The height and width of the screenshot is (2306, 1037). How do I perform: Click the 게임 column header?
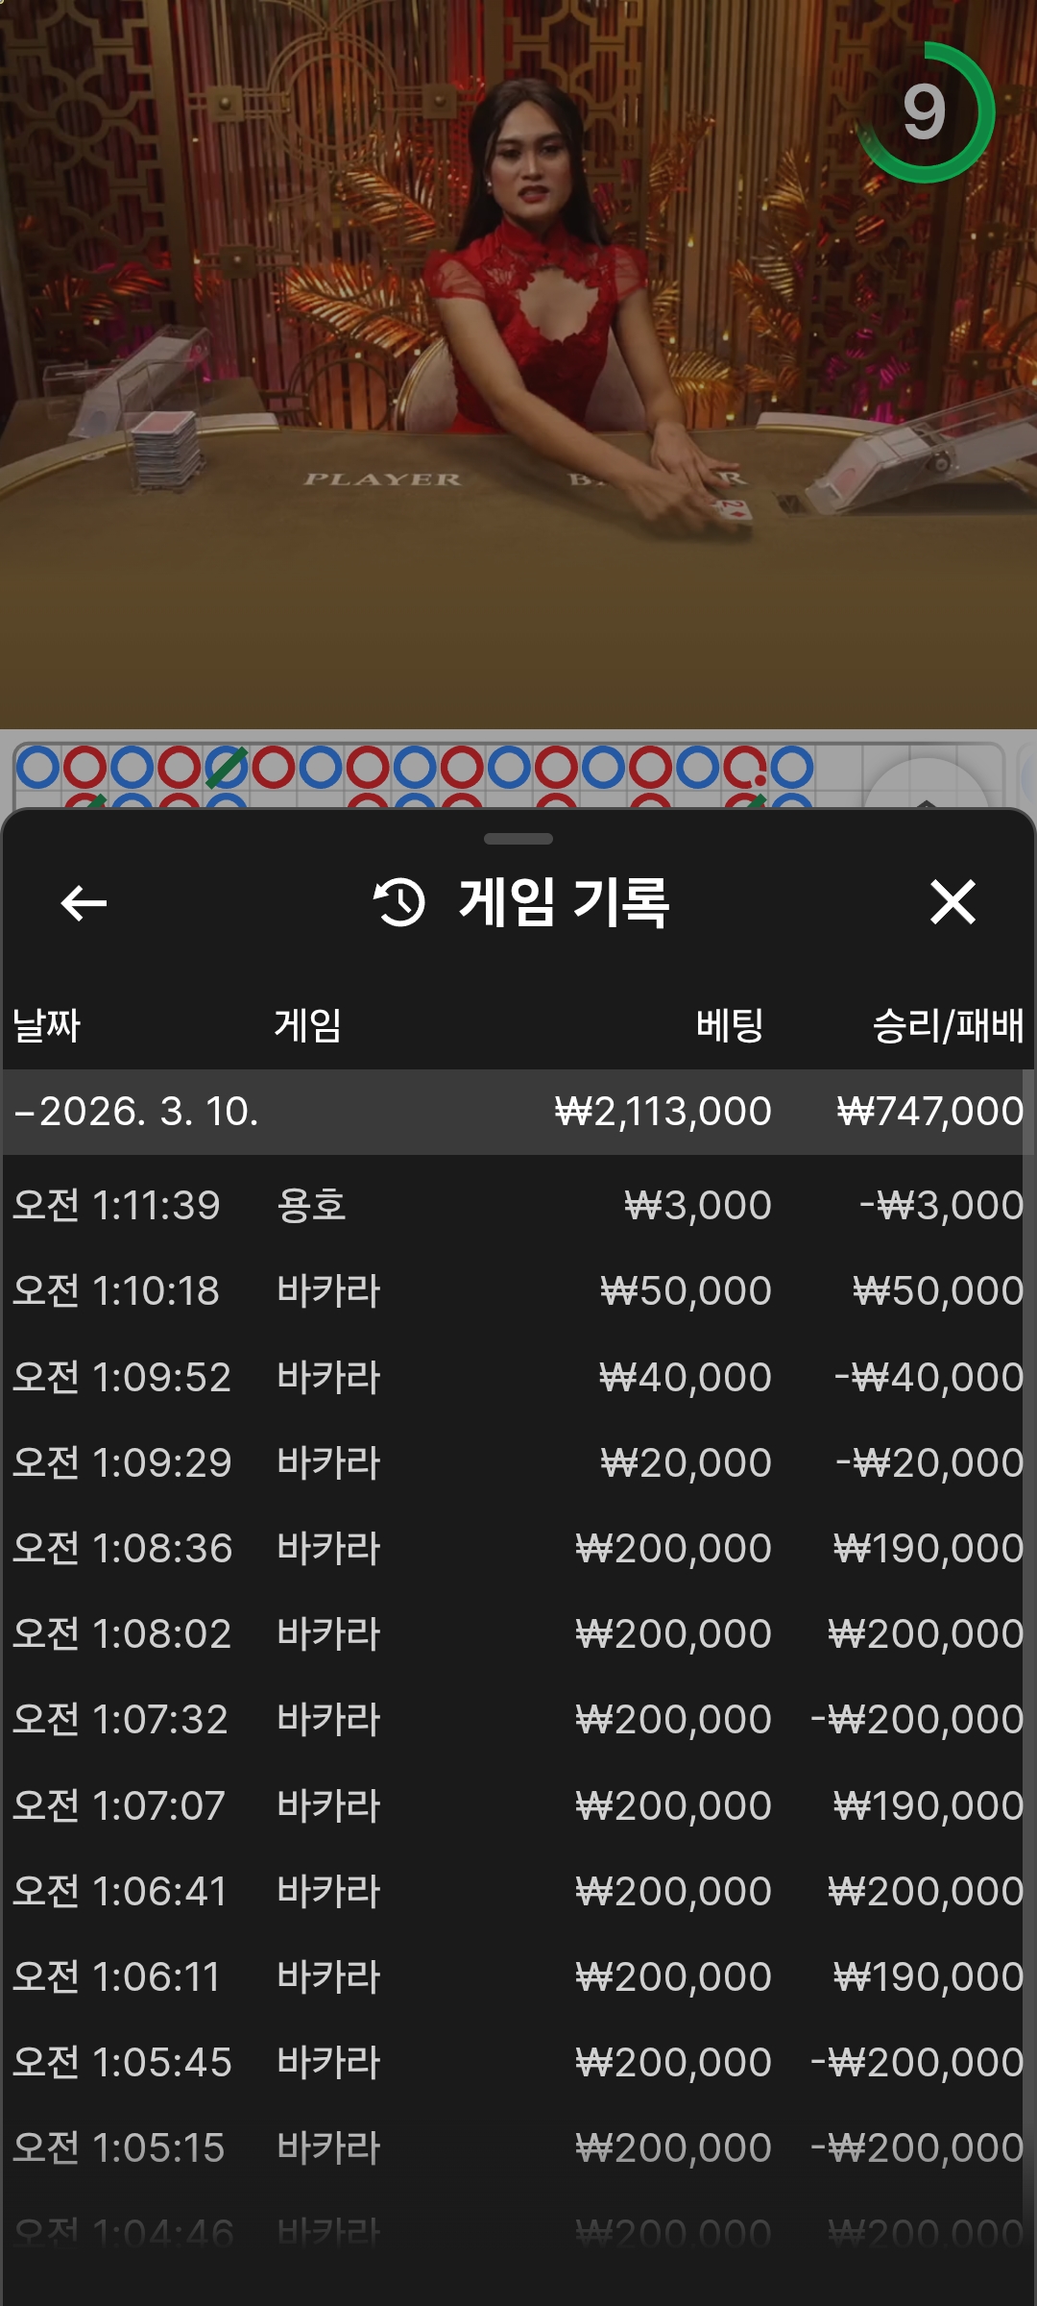307,1025
